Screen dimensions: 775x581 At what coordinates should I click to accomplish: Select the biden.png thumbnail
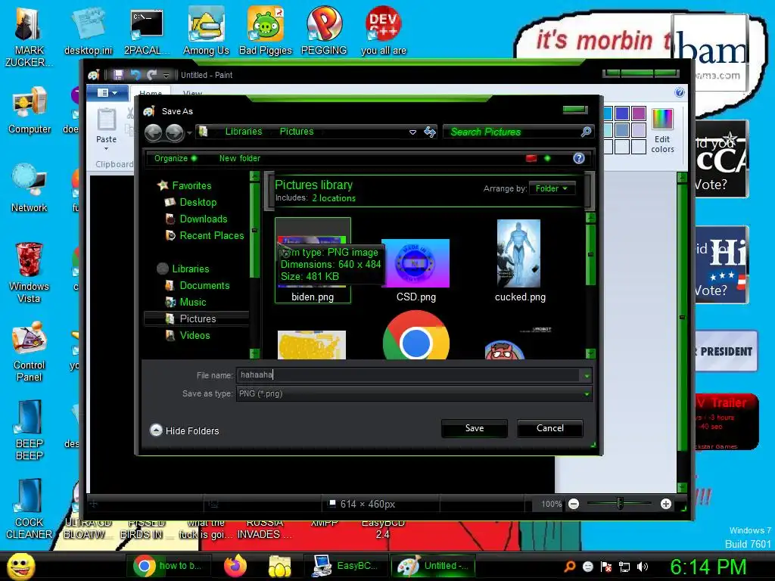pos(313,260)
